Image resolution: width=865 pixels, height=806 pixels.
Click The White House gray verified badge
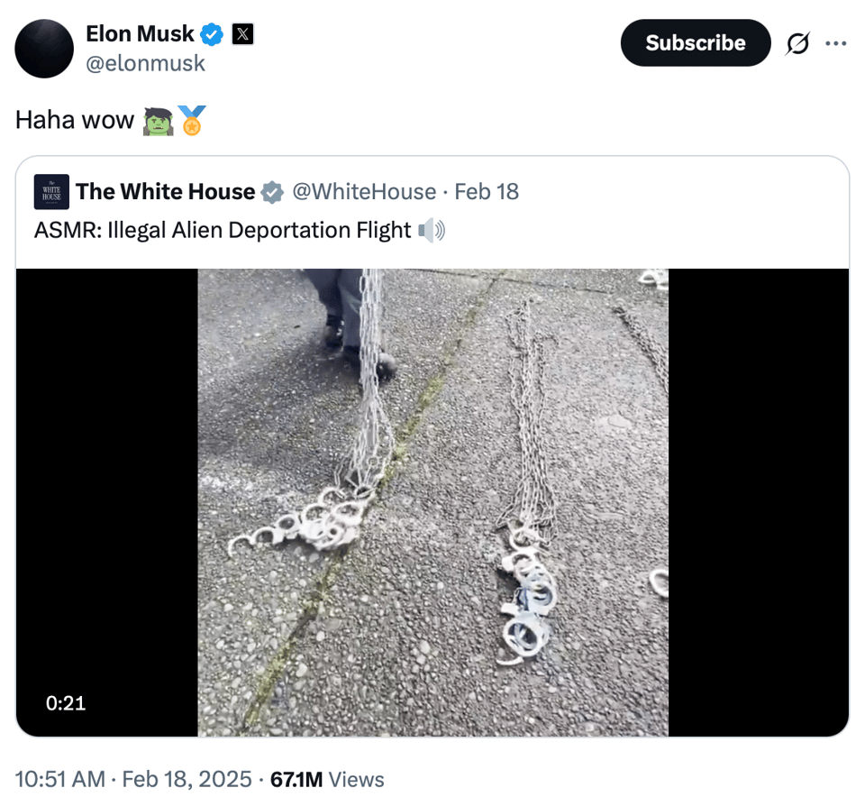pyautogui.click(x=271, y=192)
